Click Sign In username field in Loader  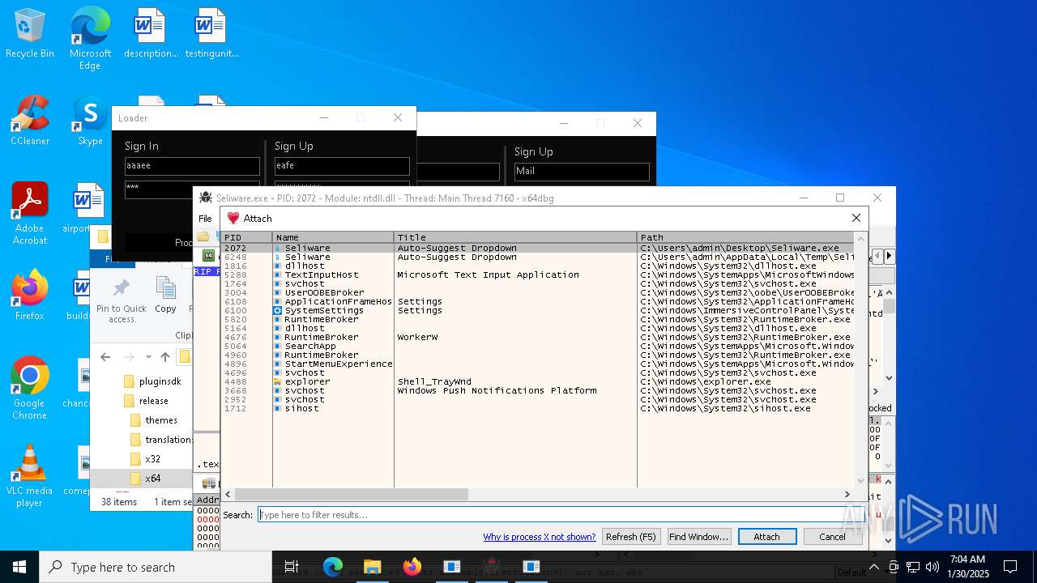[x=192, y=166]
